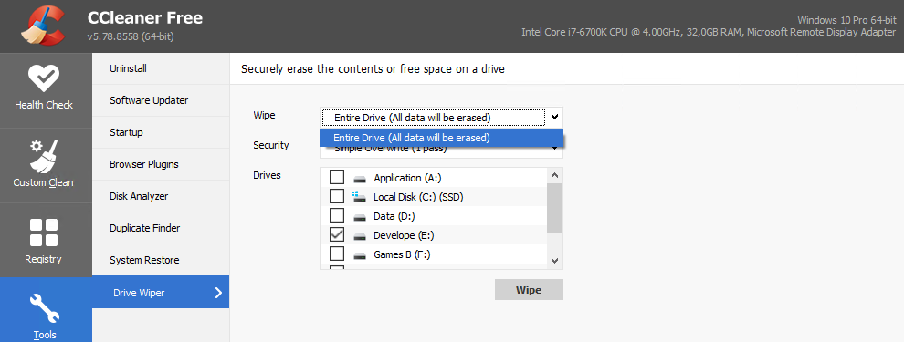Open the Registry section
Screen dimensions: 904x342
click(x=46, y=240)
